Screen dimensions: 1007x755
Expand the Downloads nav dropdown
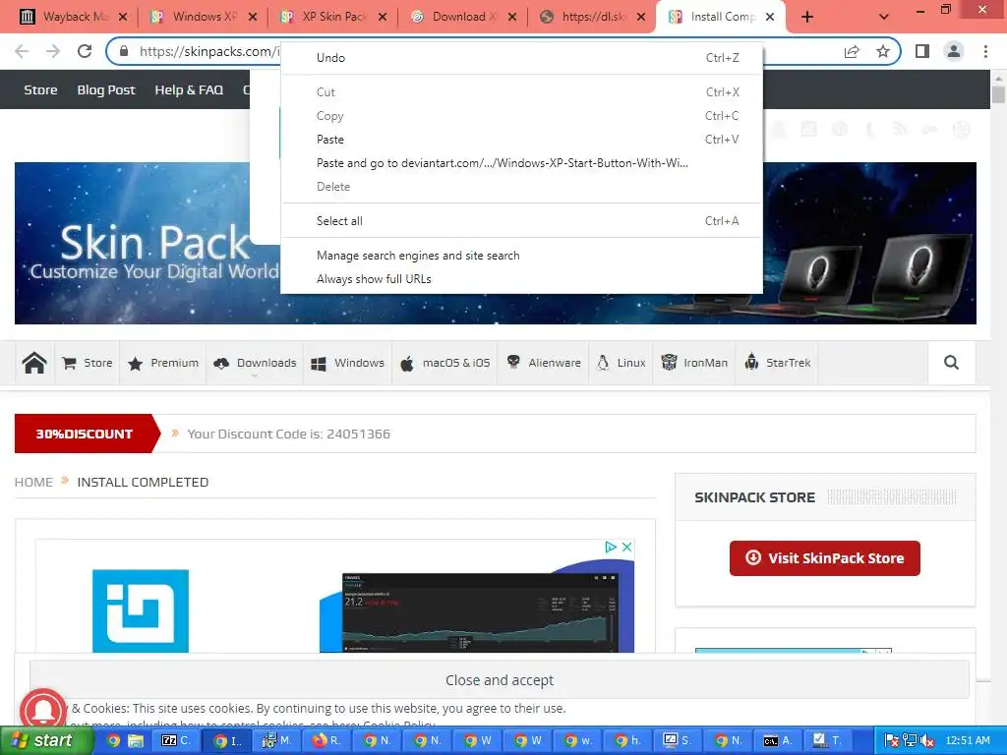coord(255,363)
